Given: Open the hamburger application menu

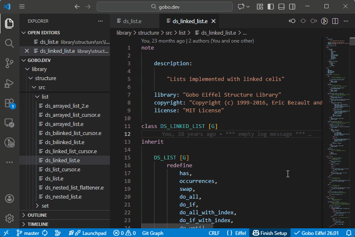Looking at the screenshot, I should pyautogui.click(x=22, y=7).
